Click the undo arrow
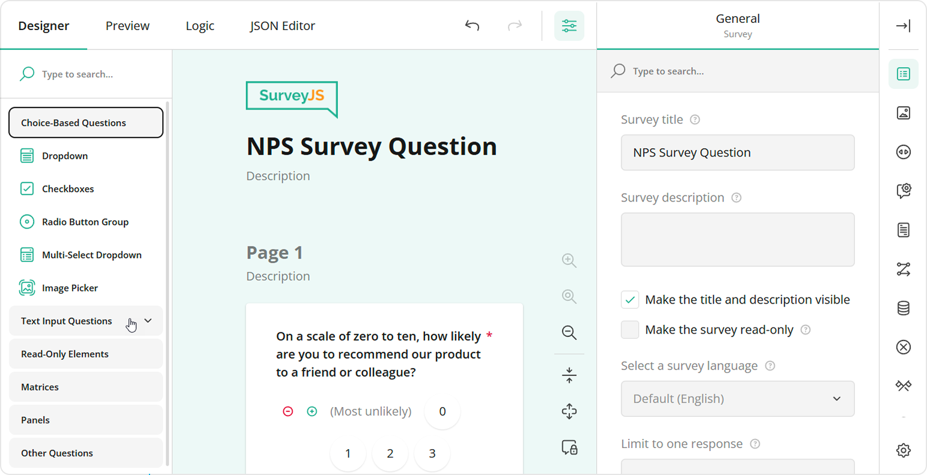The height and width of the screenshot is (475, 927). pos(472,26)
